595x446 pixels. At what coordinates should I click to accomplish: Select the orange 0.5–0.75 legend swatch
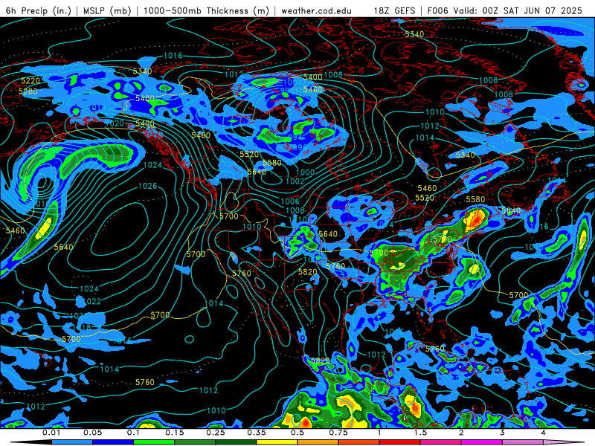(318, 442)
